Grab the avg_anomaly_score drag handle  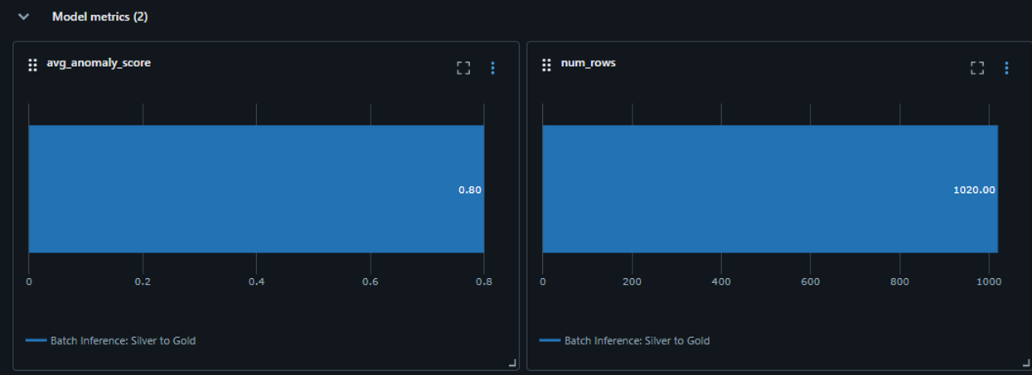tap(32, 65)
